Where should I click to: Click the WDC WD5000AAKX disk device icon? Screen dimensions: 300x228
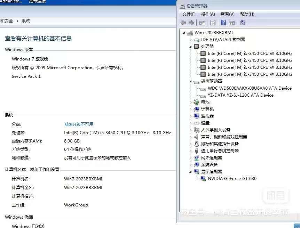(x=203, y=89)
